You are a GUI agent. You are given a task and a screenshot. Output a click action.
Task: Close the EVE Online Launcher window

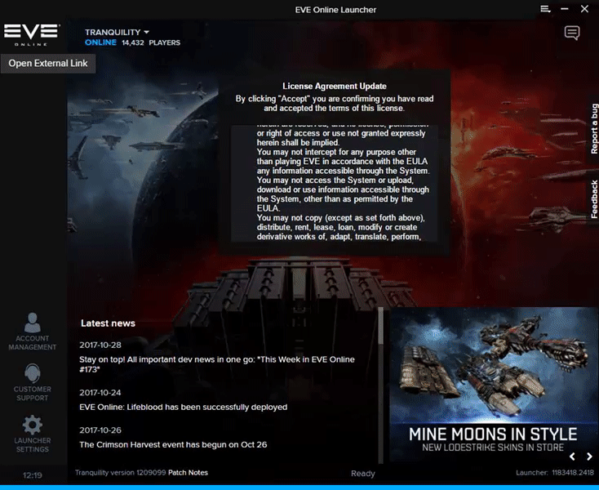(584, 9)
